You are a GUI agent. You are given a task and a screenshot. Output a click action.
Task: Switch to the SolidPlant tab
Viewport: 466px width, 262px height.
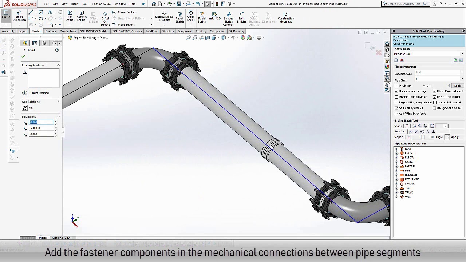point(152,31)
